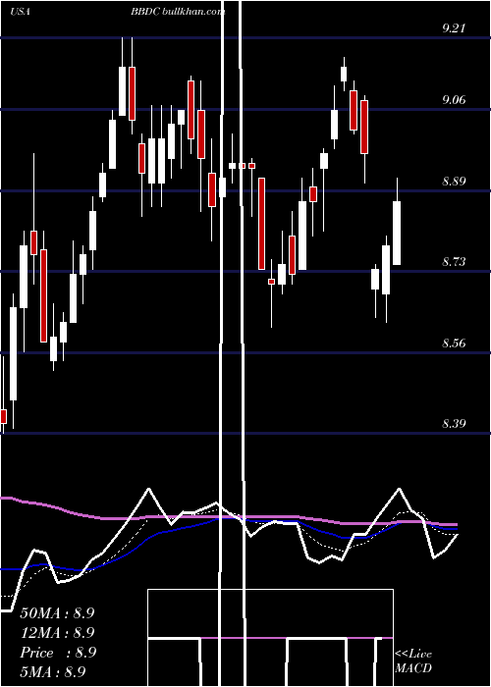Click the BBDC bullkhan.com ticker title
This screenshot has height=687, width=491.
pos(178,12)
